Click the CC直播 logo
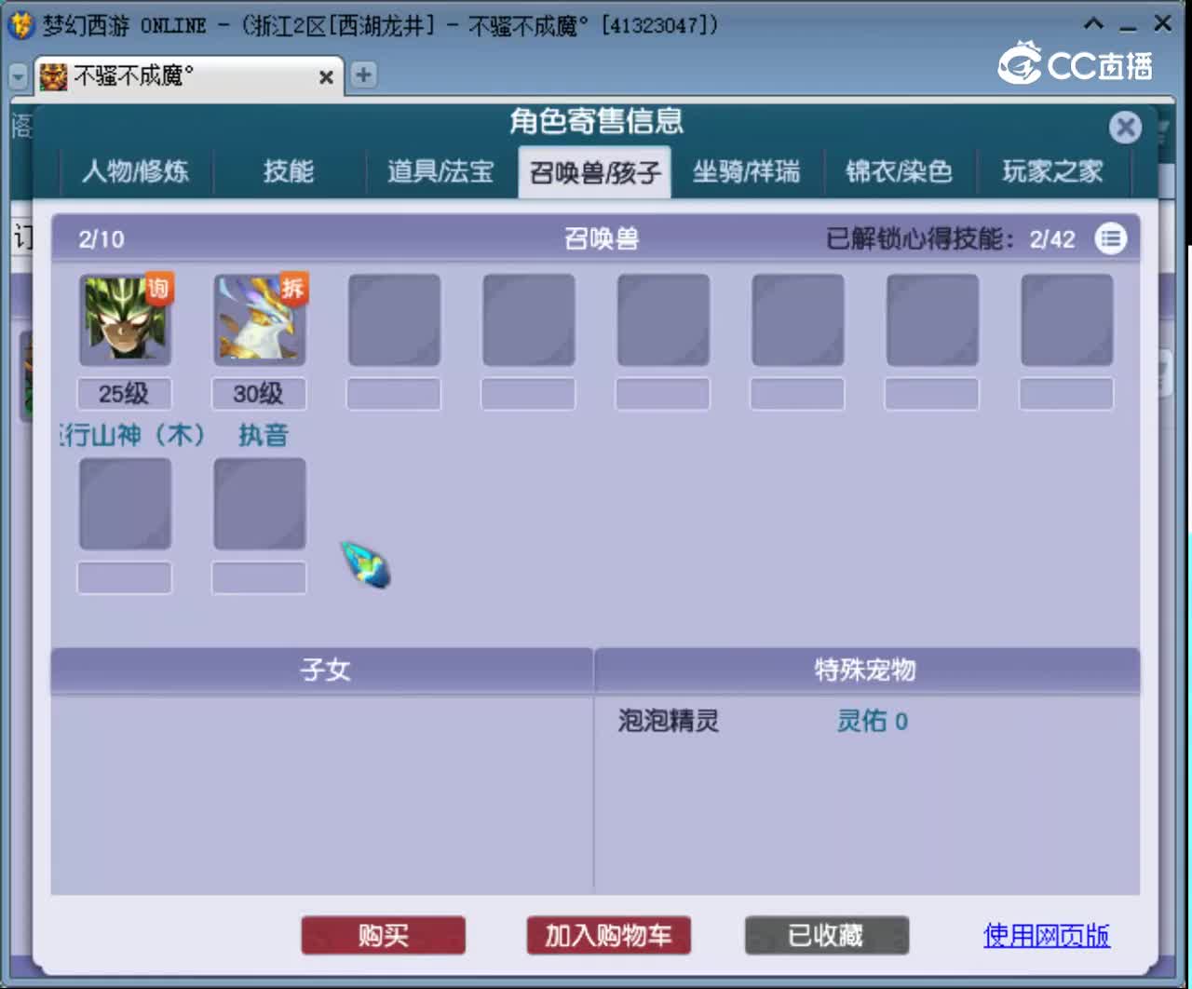The height and width of the screenshot is (989, 1192). [1076, 63]
